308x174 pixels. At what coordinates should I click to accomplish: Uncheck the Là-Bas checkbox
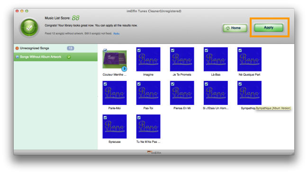click(x=206, y=51)
